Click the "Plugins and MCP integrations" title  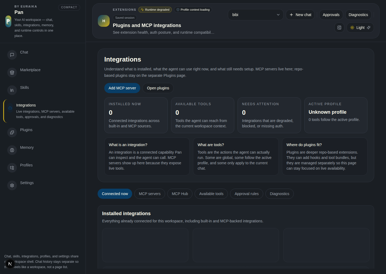147,25
